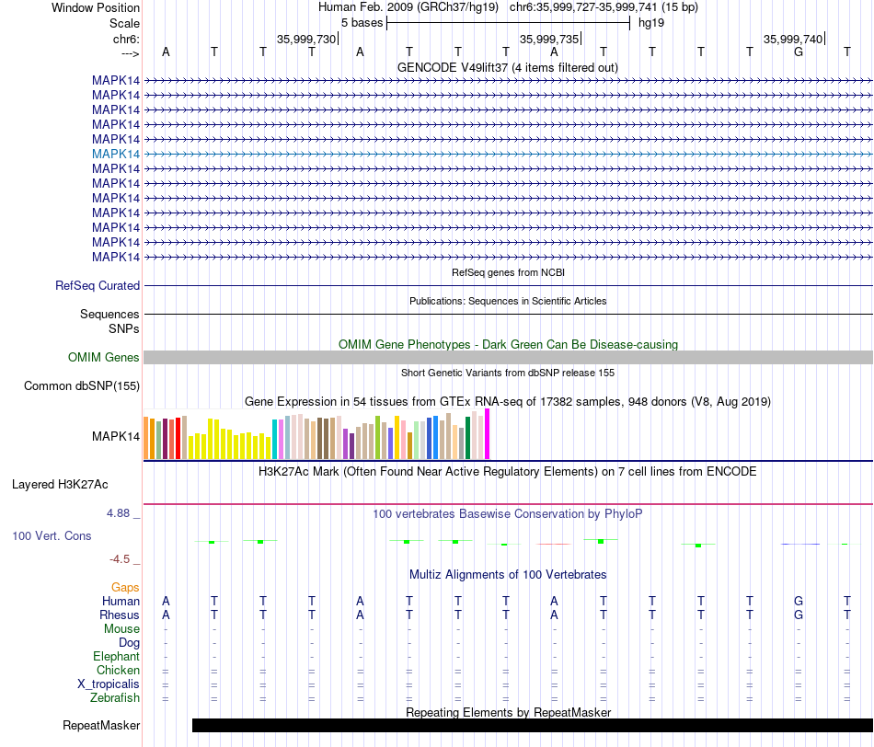Image resolution: width=874 pixels, height=747 pixels.
Task: Click the Mouse species label
Action: click(121, 629)
